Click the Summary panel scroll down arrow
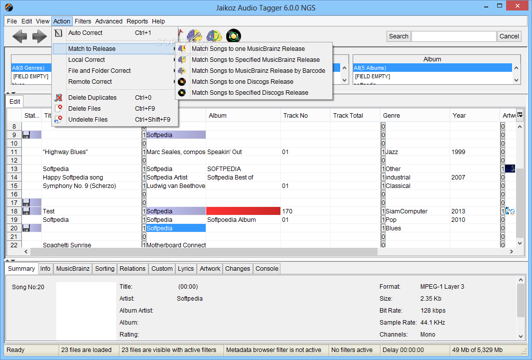532x360 pixels. point(521,336)
